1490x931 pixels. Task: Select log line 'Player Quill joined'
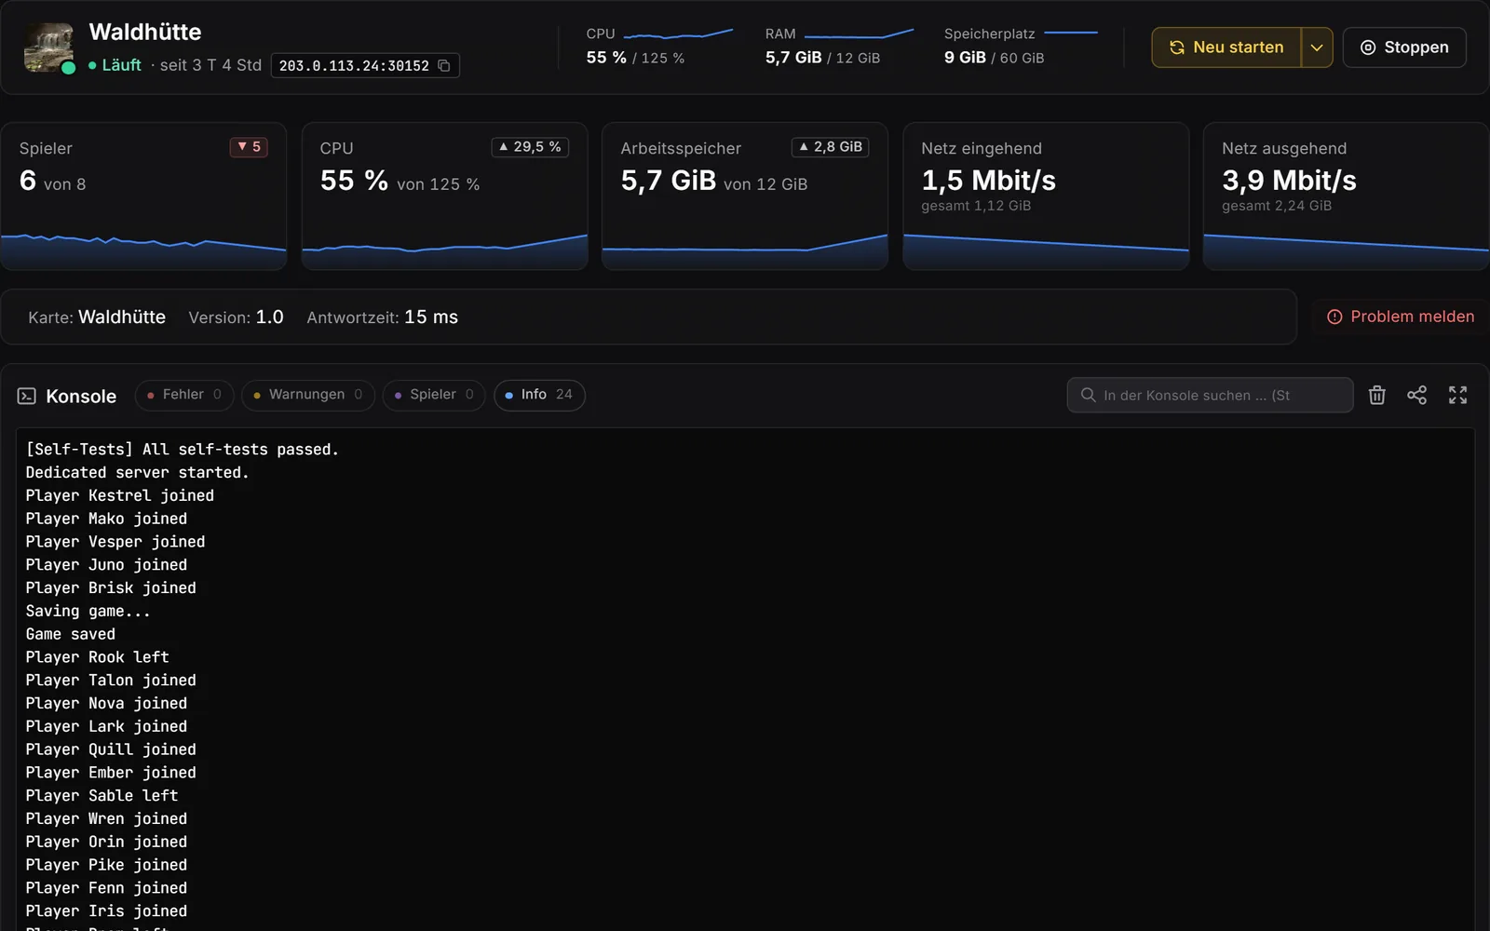111,749
